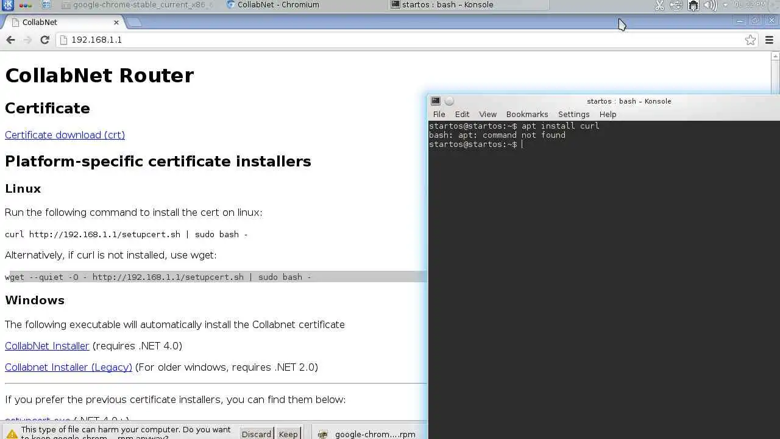Open the KDE application launcher
Image resolution: width=780 pixels, height=439 pixels.
point(9,5)
